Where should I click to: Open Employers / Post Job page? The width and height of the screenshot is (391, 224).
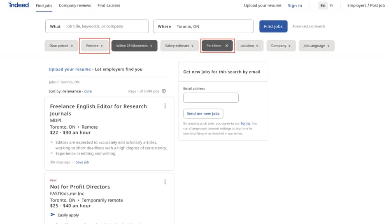pyautogui.click(x=366, y=5)
